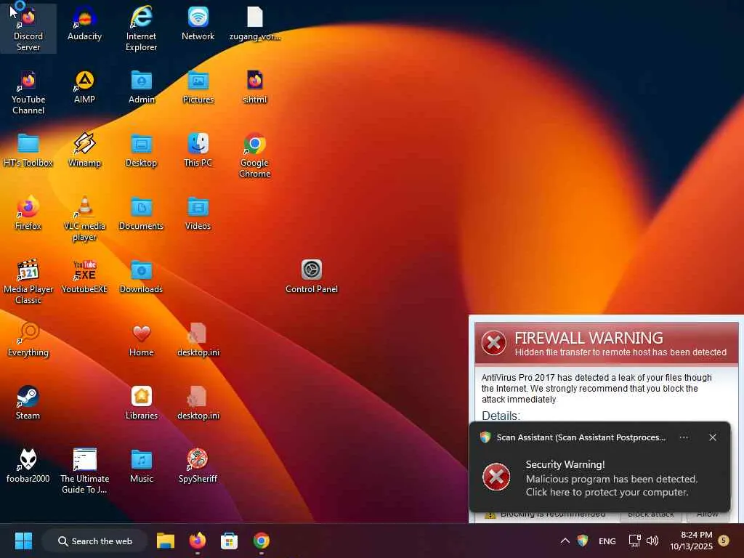Launch foobar2000 from the desktop
744x558 pixels.
(28, 466)
